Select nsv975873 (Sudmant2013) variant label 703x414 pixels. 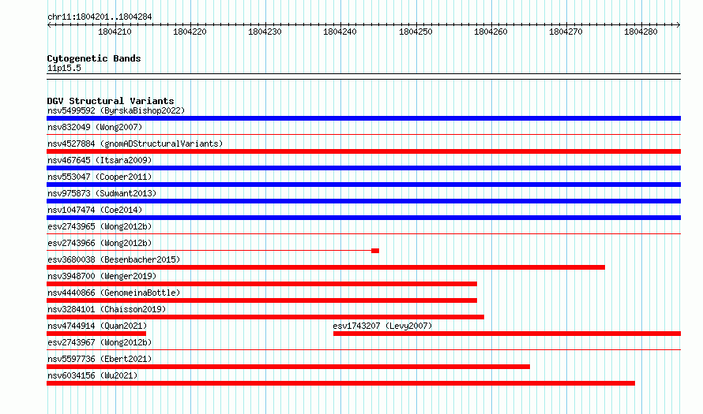102,193
